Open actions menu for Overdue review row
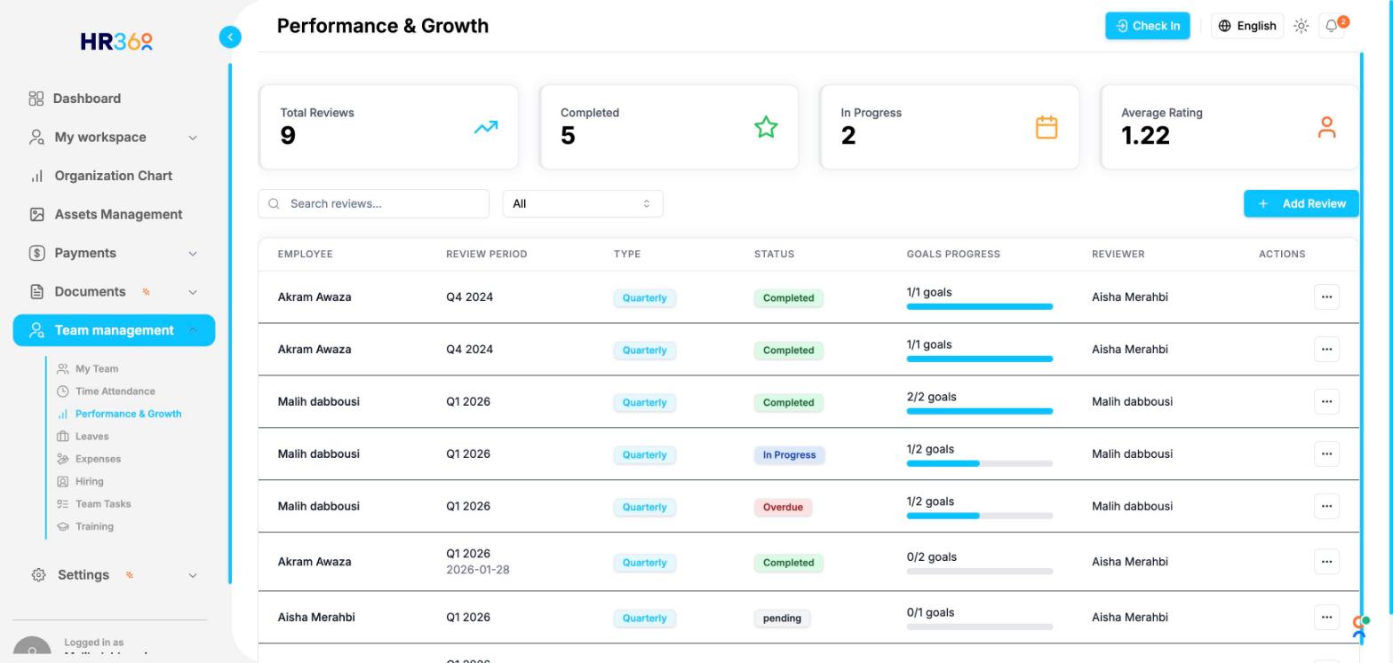Image resolution: width=1393 pixels, height=663 pixels. pos(1326,506)
